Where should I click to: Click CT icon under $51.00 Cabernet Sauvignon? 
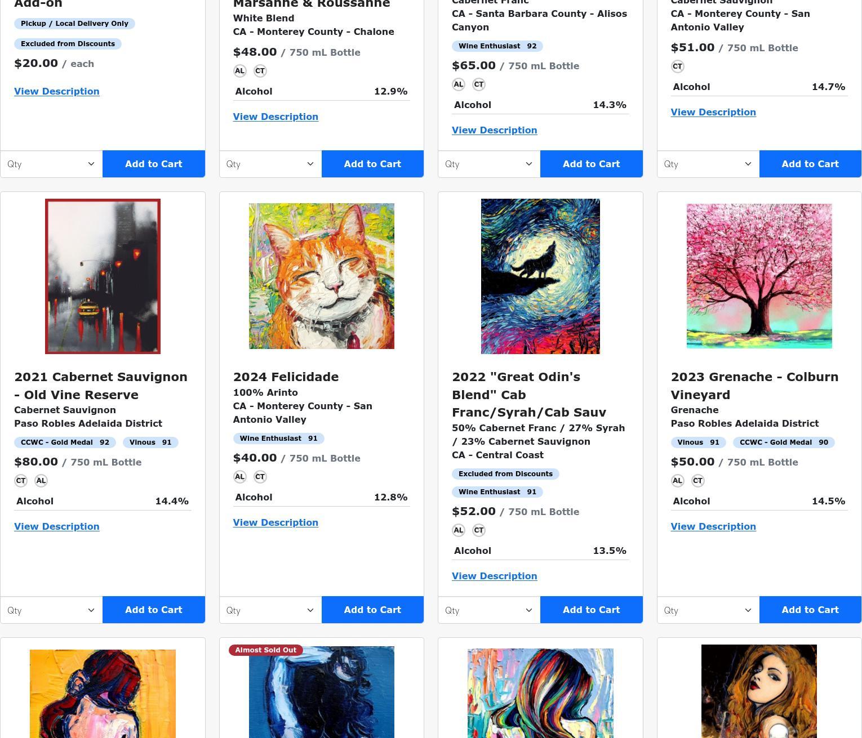pyautogui.click(x=678, y=66)
